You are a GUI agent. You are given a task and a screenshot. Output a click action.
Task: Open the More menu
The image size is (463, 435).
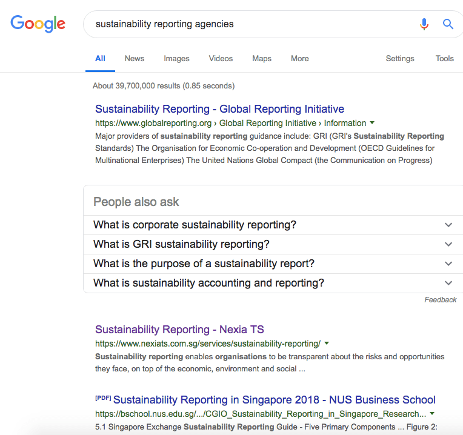tap(300, 58)
